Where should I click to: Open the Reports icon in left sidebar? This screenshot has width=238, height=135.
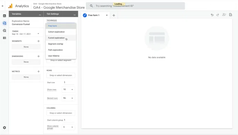pyautogui.click(x=4, y=16)
